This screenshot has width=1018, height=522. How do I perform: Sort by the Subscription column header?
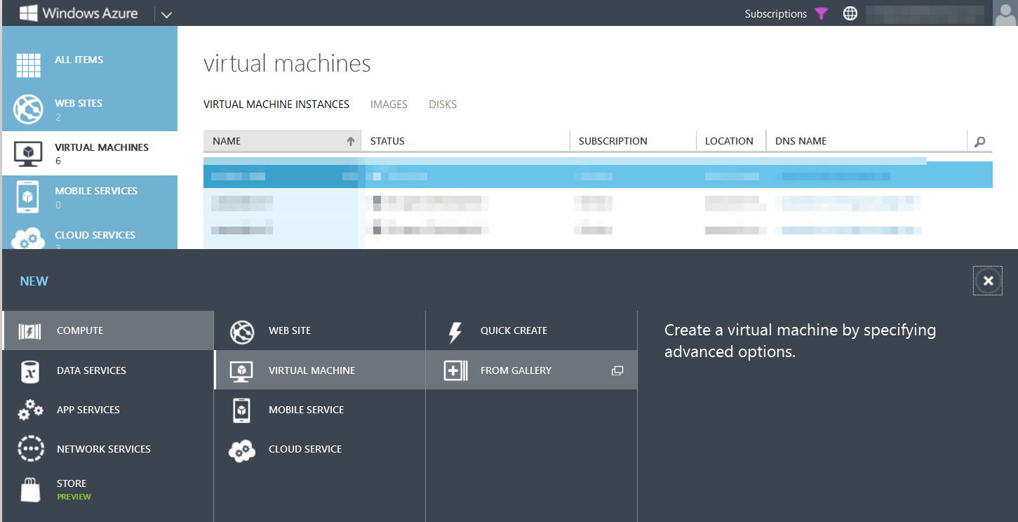pyautogui.click(x=633, y=141)
